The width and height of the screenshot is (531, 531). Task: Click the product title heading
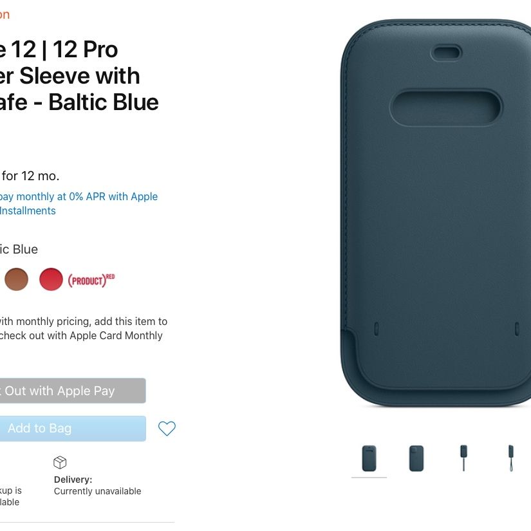pos(79,76)
